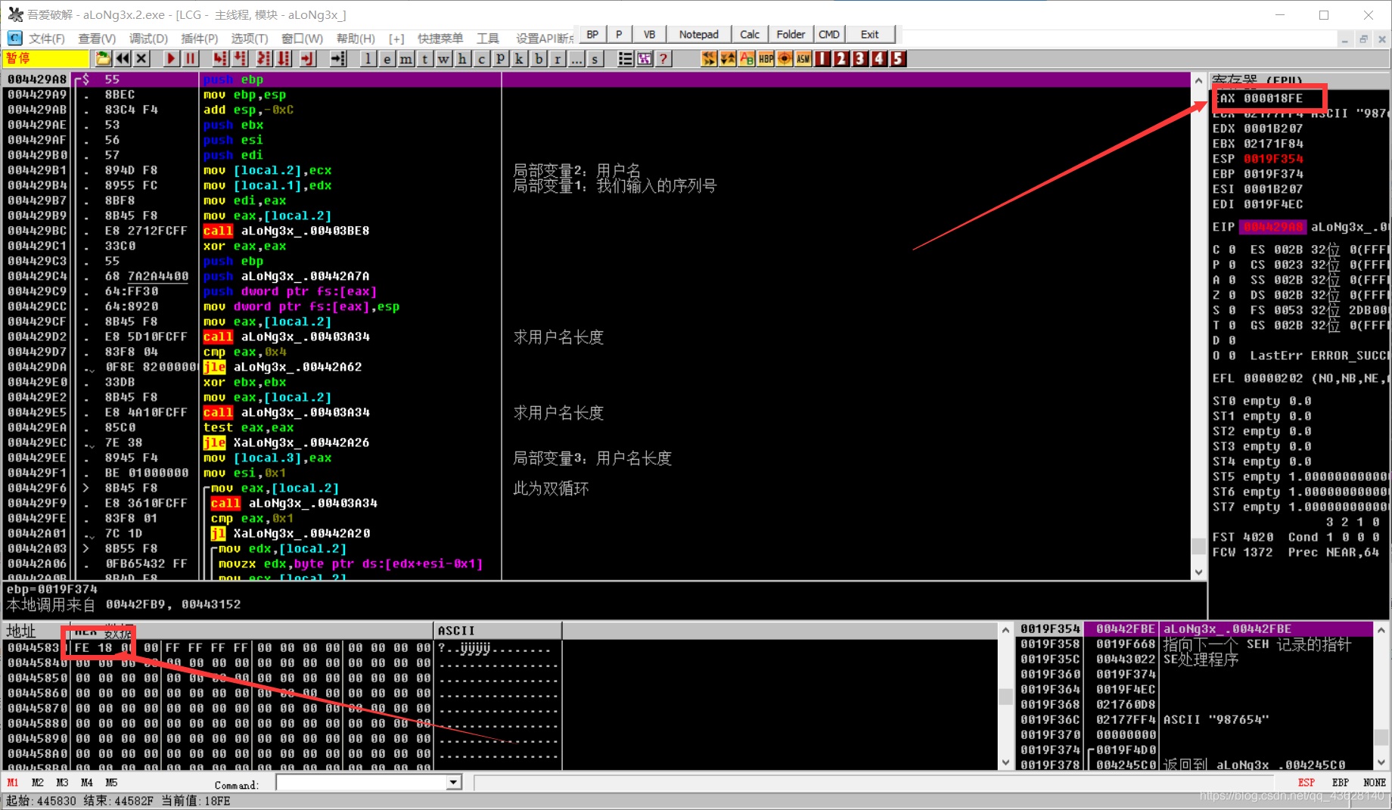Open Threads window with the 't' button
Image resolution: width=1392 pixels, height=810 pixels.
point(424,59)
